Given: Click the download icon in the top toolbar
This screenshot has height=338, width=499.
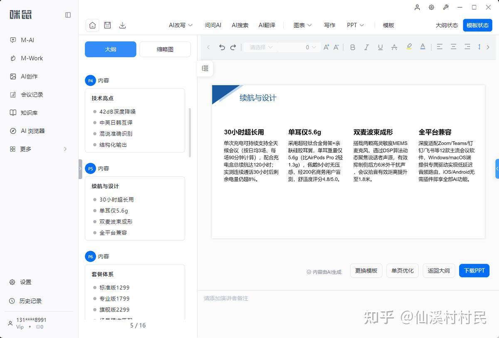Looking at the screenshot, I should (122, 25).
